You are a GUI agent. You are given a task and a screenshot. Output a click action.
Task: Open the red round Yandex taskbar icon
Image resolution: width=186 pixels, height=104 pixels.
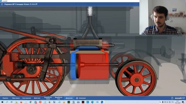[x=40, y=102]
